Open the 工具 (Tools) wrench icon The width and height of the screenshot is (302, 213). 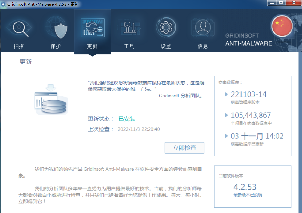pos(129,28)
